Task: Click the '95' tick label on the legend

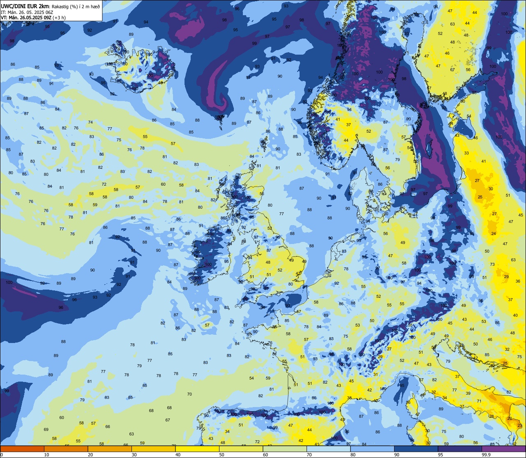Action: coord(441,455)
